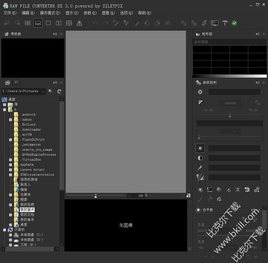Viewport: 268px width, 263px height.
Task: Open the folder path dropdown C:\Users\b\Pictures
Action: pyautogui.click(x=24, y=91)
